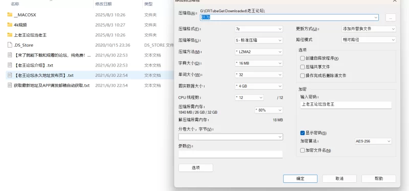Click the 取消 button
The height and width of the screenshot is (191, 409).
[339, 179]
